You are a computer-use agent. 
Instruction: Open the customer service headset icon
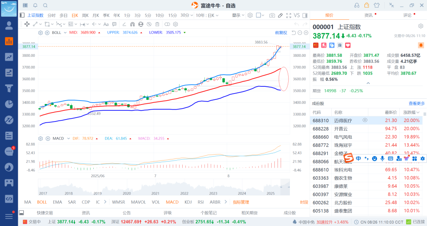pos(357,5)
